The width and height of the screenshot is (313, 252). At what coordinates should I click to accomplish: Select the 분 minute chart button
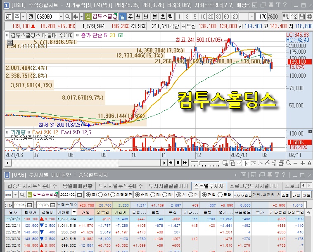(155, 17)
